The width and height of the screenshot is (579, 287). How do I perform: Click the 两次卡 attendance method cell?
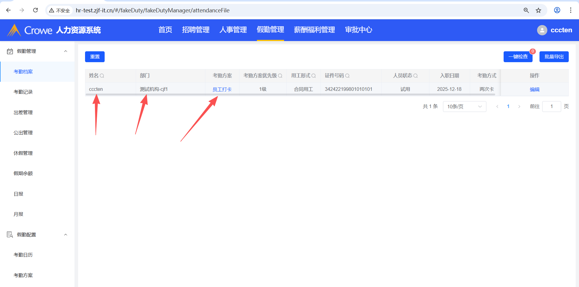[x=487, y=89]
